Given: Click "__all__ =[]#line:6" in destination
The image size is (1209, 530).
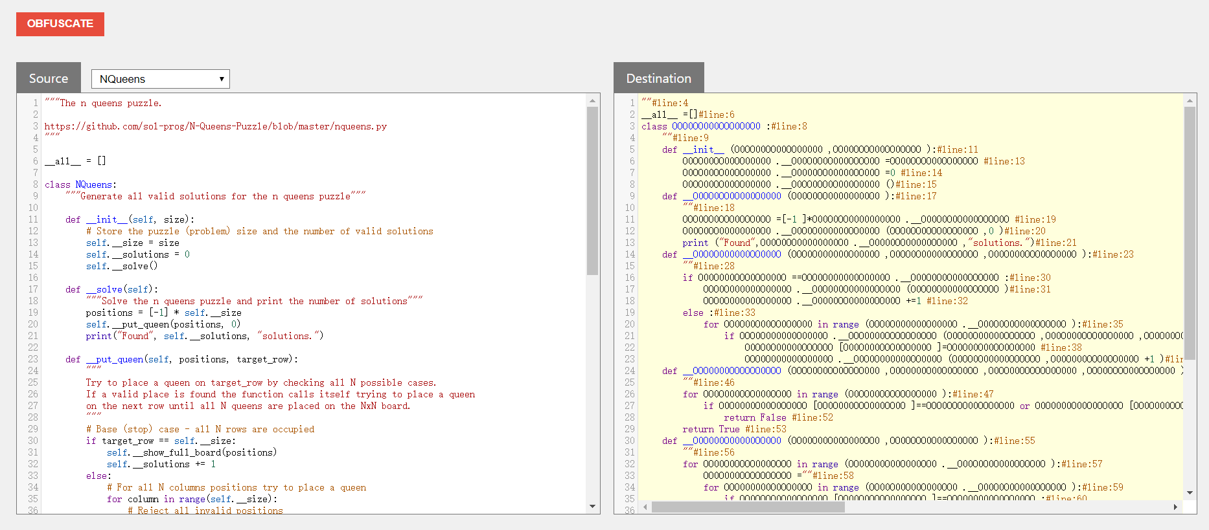Looking at the screenshot, I should [x=688, y=115].
